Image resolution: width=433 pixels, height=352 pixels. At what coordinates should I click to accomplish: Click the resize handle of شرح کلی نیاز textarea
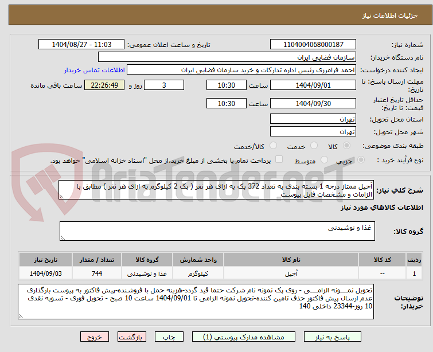pos(61,197)
